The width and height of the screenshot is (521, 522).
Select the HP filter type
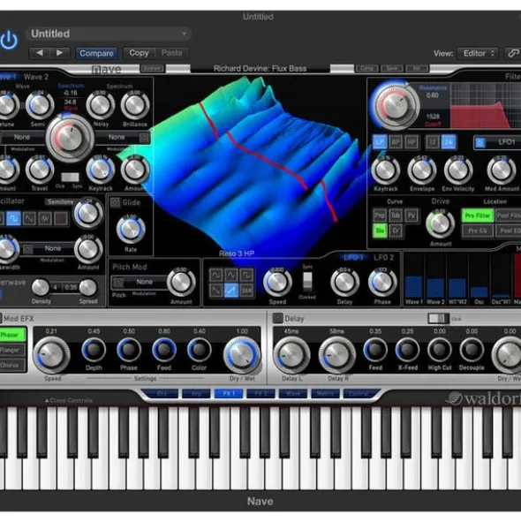412,142
